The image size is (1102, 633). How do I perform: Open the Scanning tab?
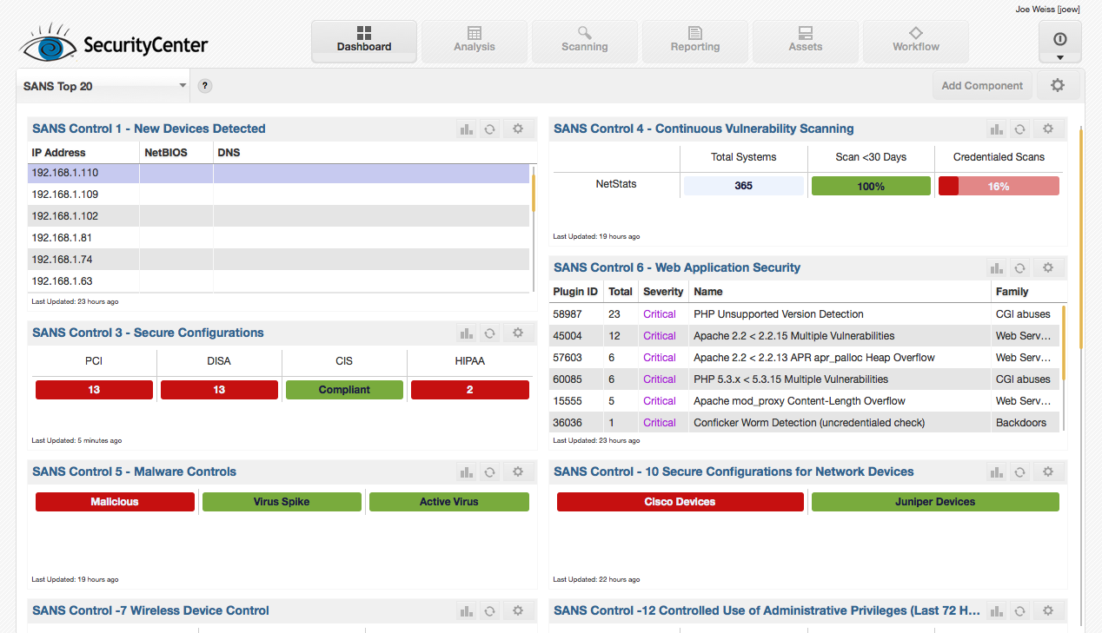pyautogui.click(x=585, y=42)
